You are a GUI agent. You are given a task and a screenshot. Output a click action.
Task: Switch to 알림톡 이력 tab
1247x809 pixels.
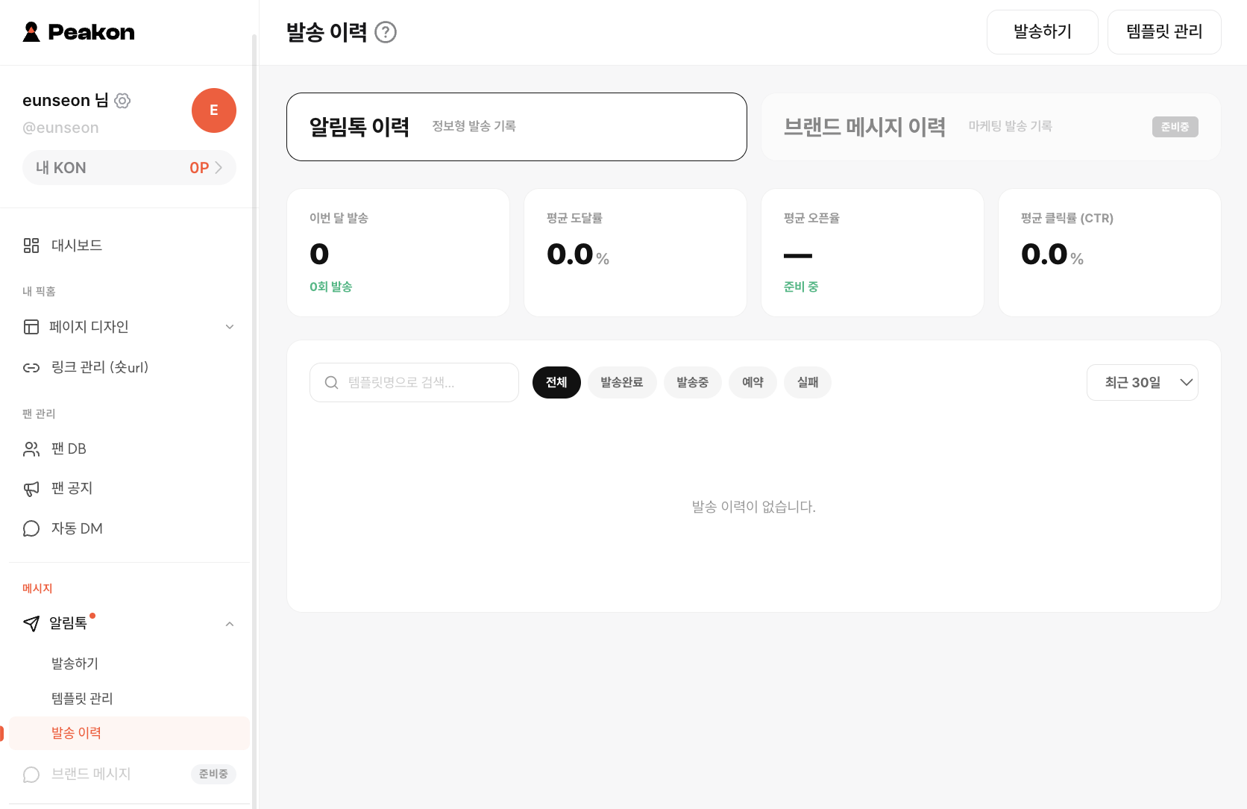click(517, 127)
